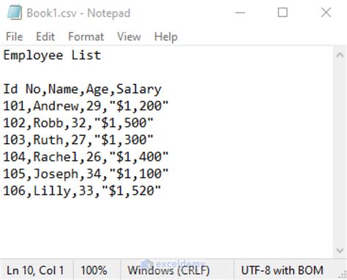Click the 'Ln 10, Col 1' status entry
This screenshot has height=280, width=347.
[35, 270]
